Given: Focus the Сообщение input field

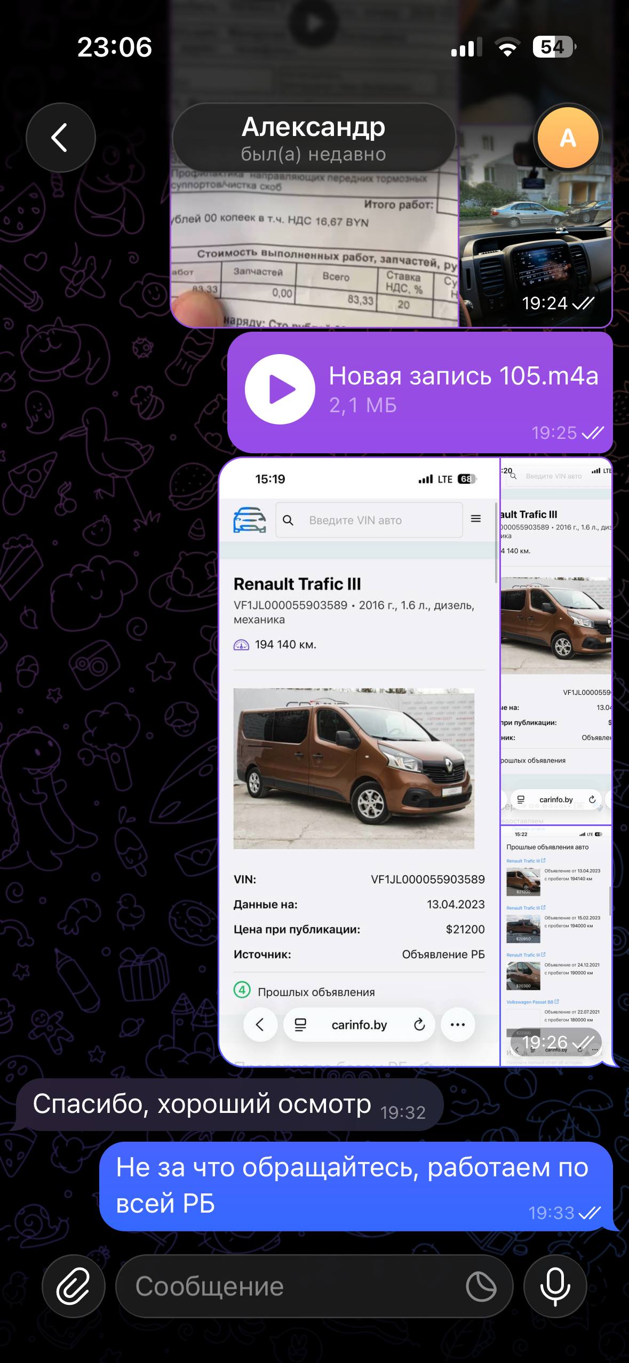Looking at the screenshot, I should (314, 1286).
